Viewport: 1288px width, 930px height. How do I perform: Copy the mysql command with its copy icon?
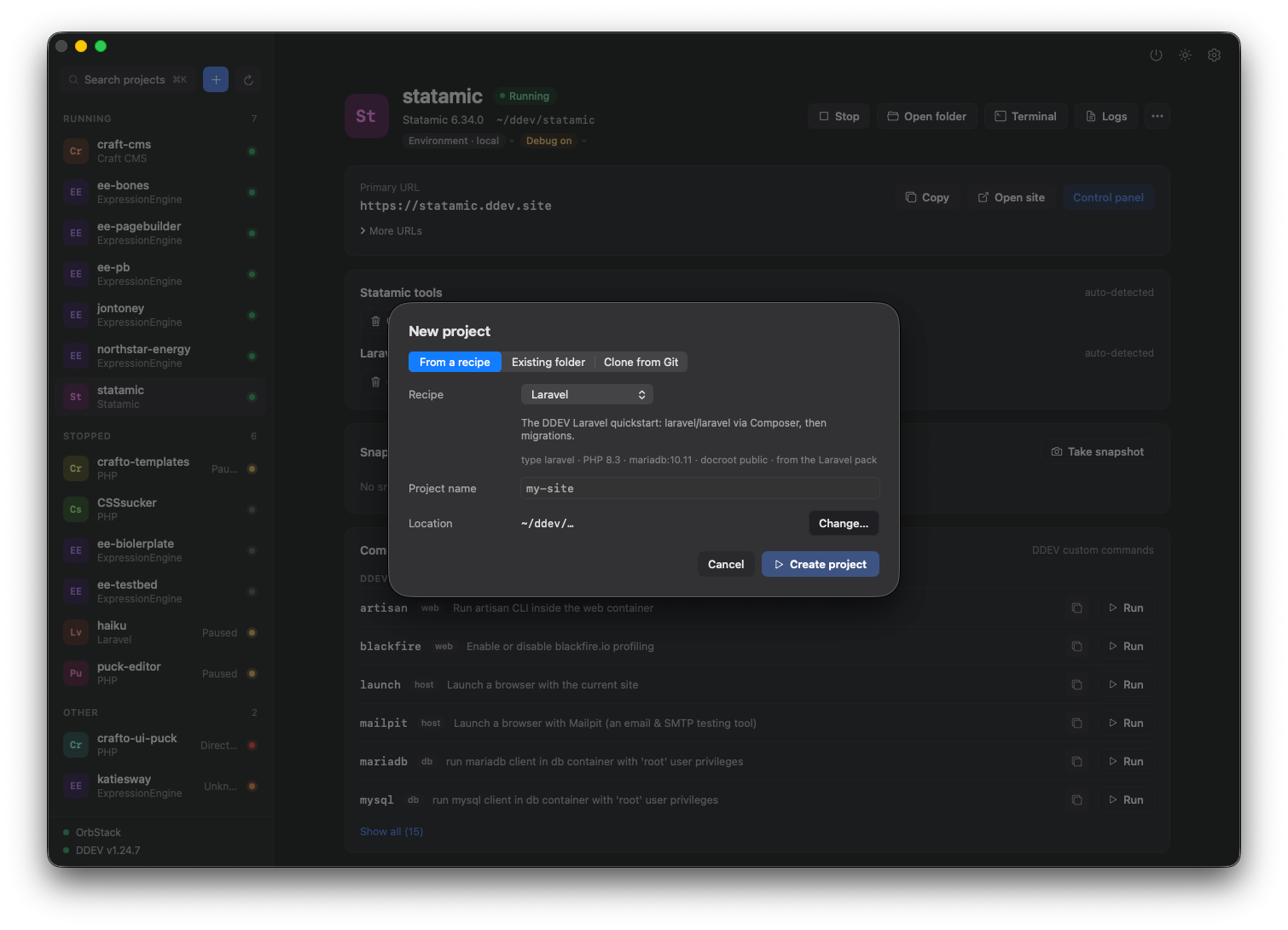pyautogui.click(x=1076, y=800)
